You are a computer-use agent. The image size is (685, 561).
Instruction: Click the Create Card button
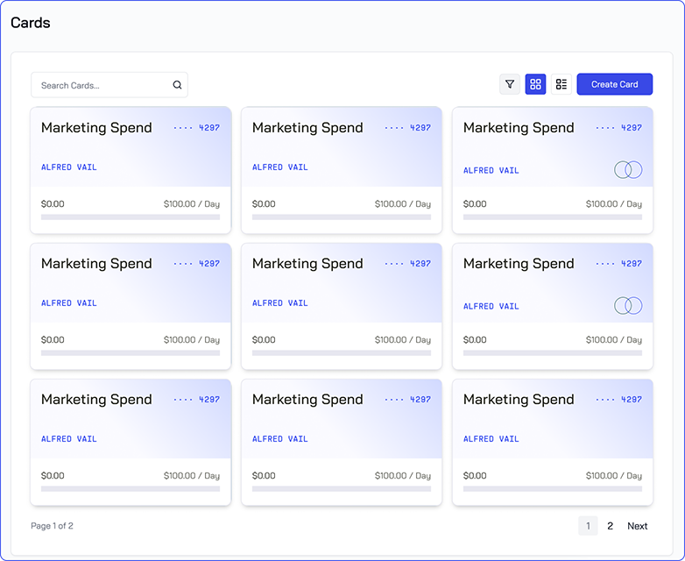pyautogui.click(x=615, y=84)
